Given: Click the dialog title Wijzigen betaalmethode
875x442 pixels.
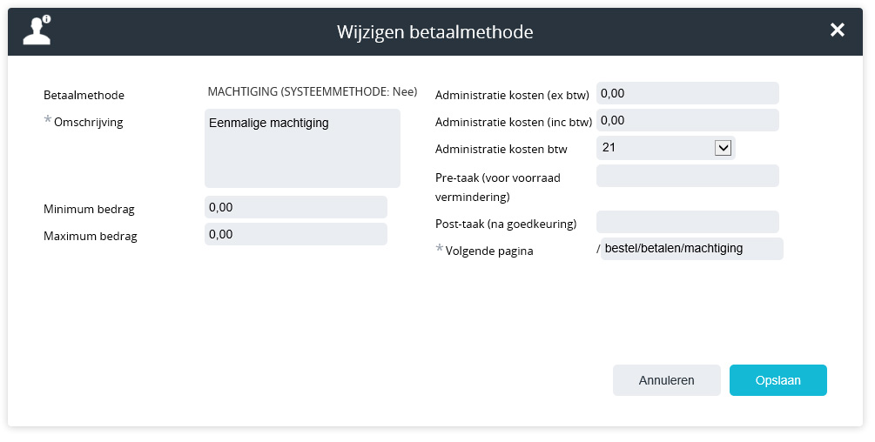Looking at the screenshot, I should tap(434, 32).
